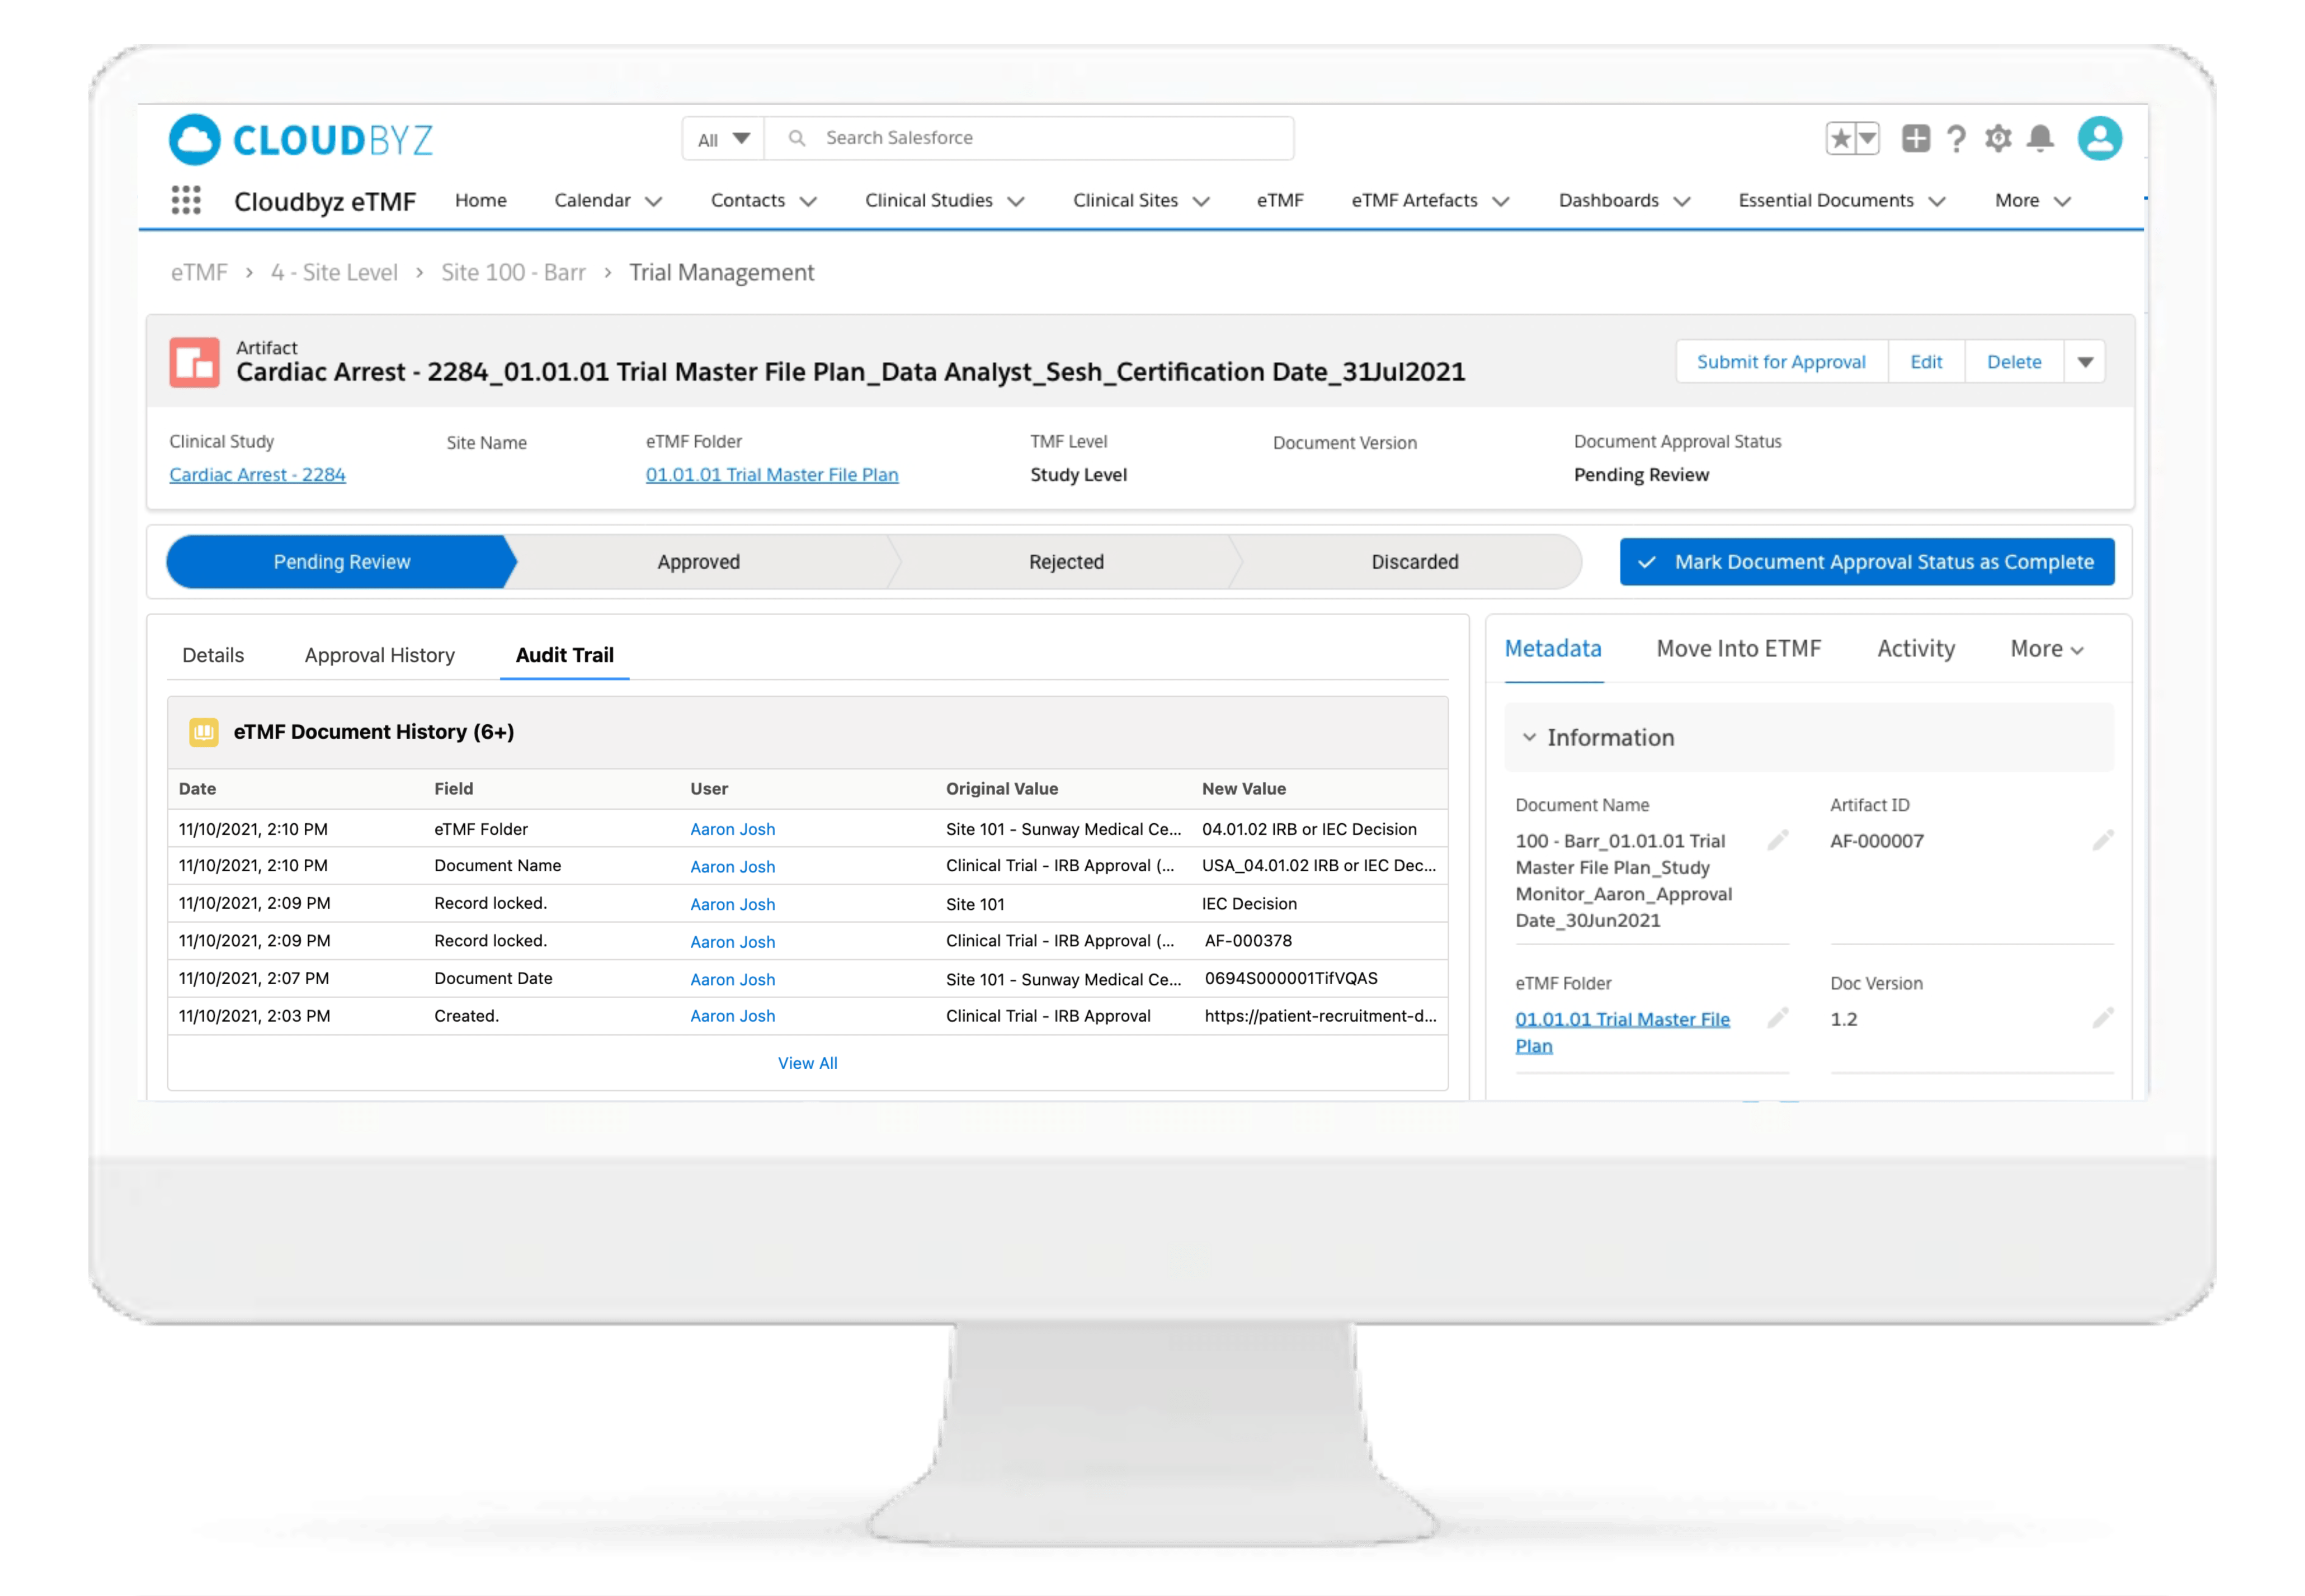Screen dimensions: 2305x1596
Task: Click eTMF breadcrumb link
Action: pyautogui.click(x=199, y=272)
